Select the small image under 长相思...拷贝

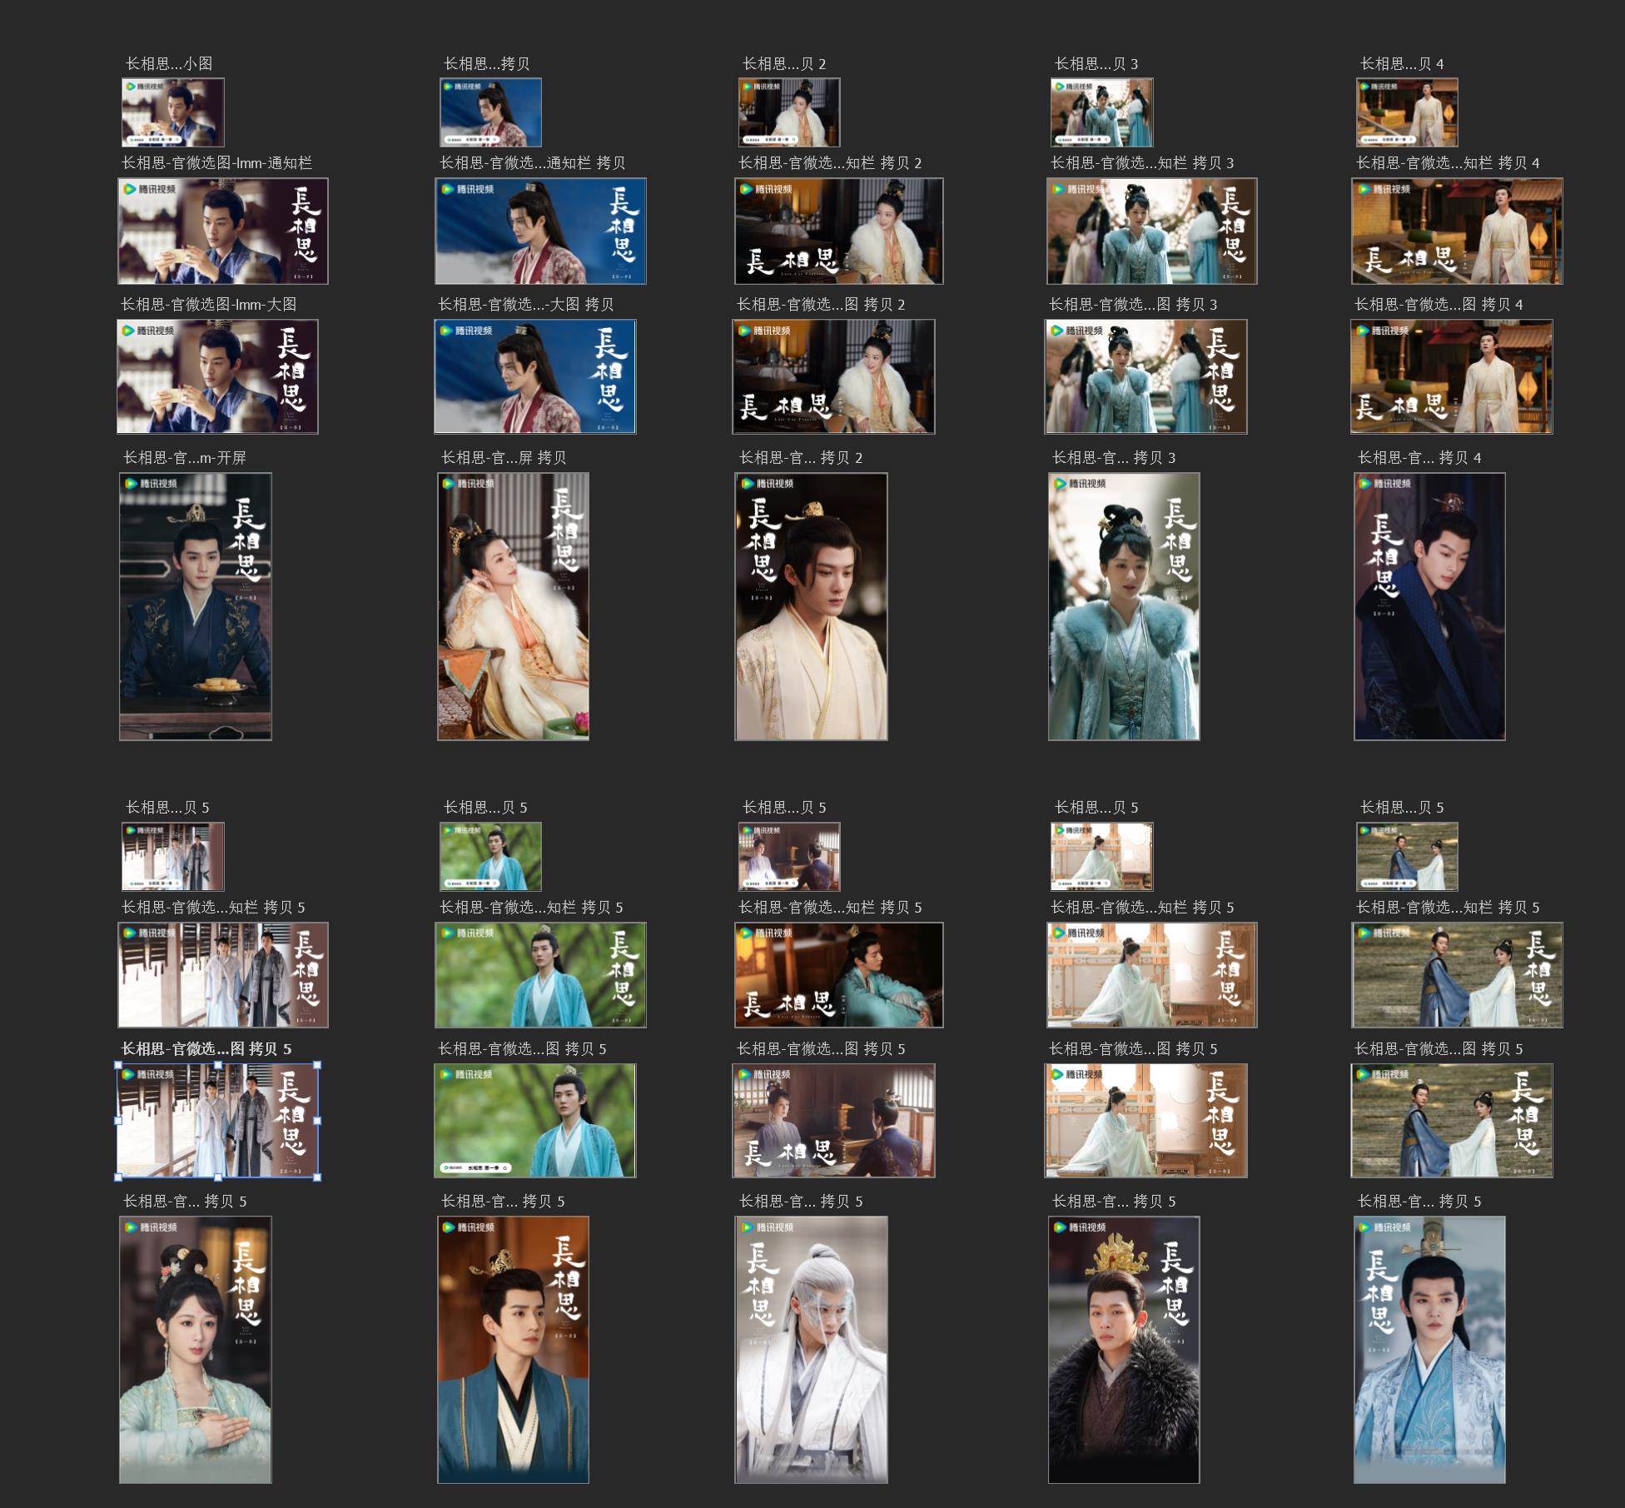point(490,112)
